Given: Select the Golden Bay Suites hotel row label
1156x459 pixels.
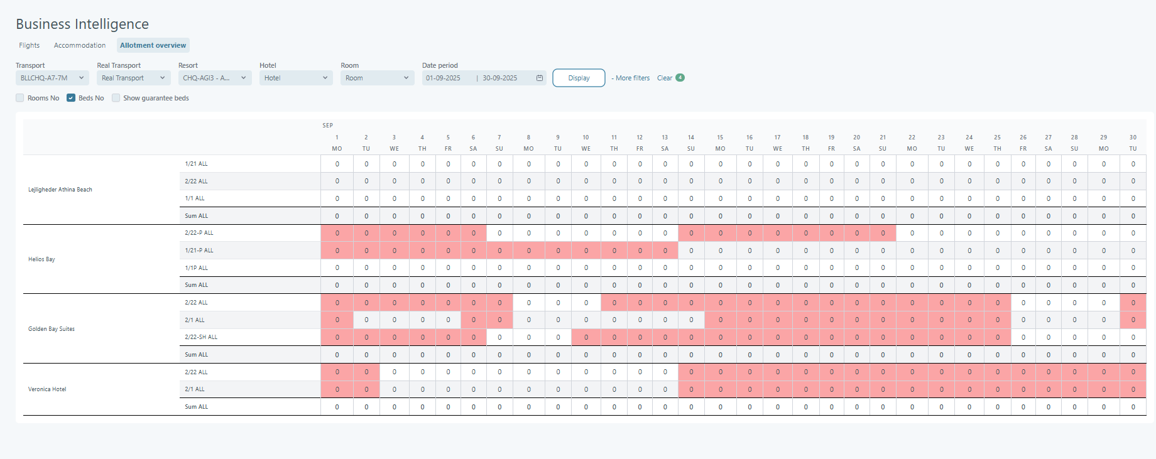Looking at the screenshot, I should click(52, 329).
